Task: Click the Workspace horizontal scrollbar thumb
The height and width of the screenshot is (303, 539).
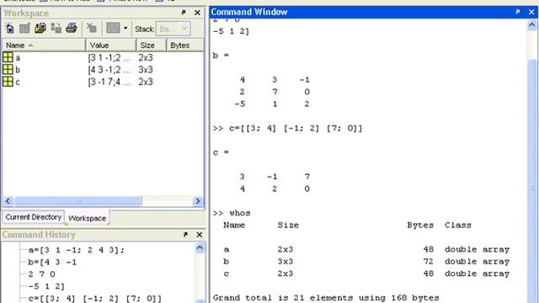Action: 78,201
